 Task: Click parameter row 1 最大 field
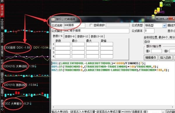click(92, 44)
